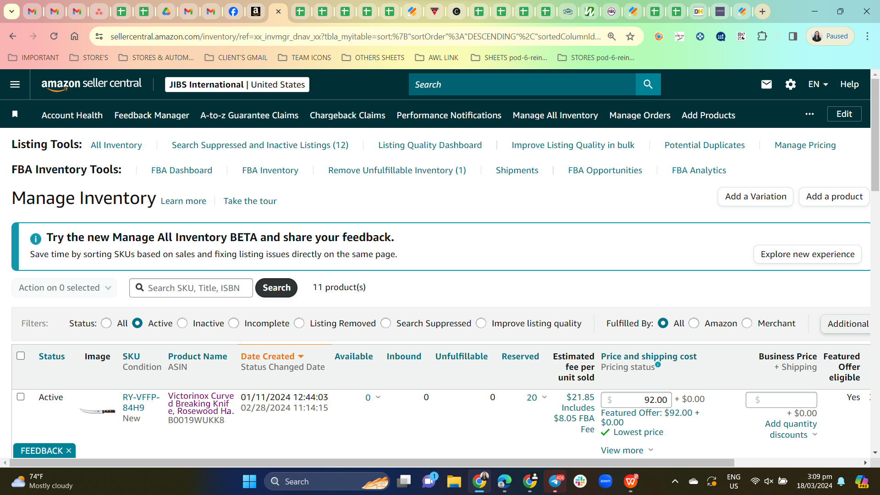Viewport: 880px width, 495px height.
Task: Open the three-dot more navigation menu
Action: (810, 114)
